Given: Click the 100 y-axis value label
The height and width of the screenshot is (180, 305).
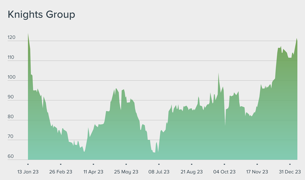Looking at the screenshot, I should (x=11, y=77).
